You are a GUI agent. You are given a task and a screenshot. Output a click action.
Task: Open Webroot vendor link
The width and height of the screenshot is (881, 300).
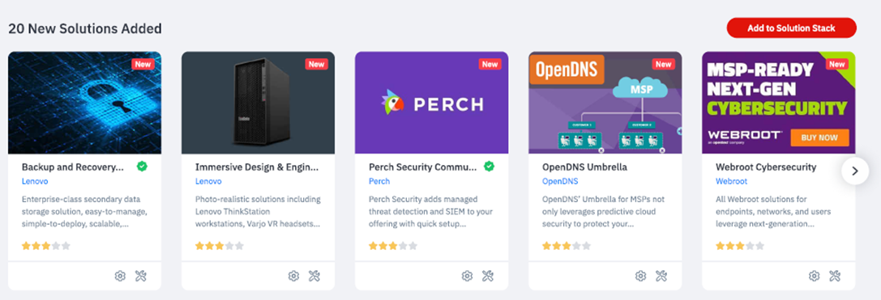(x=732, y=181)
